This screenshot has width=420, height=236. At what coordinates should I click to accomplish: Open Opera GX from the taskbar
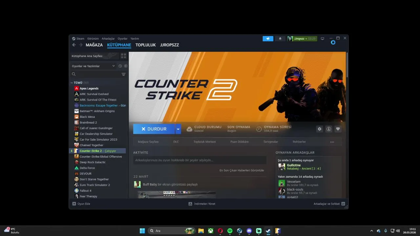click(x=220, y=231)
